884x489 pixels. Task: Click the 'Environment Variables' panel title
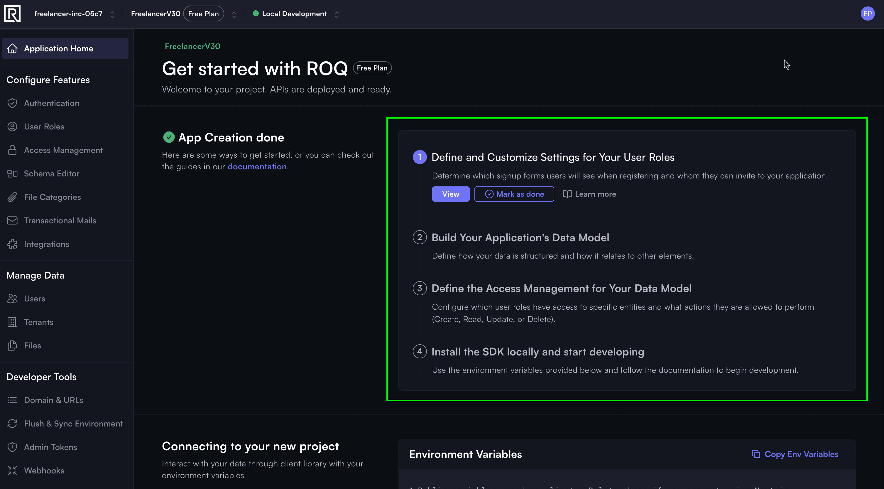click(465, 454)
